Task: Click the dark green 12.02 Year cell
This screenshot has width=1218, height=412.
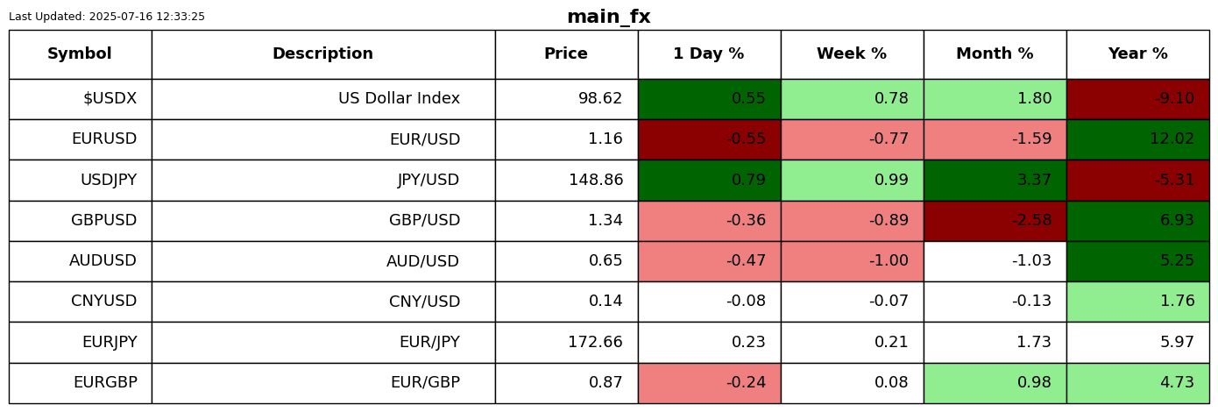Action: [1137, 139]
